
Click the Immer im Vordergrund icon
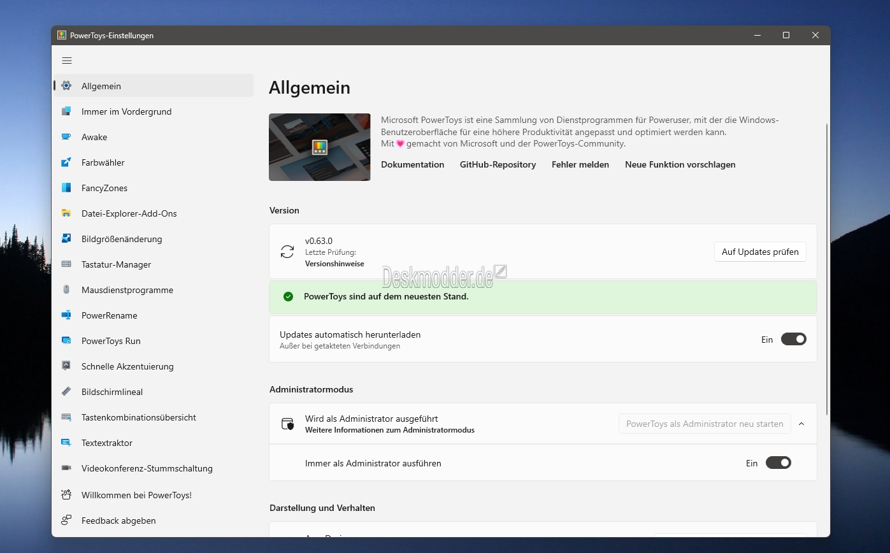point(66,111)
